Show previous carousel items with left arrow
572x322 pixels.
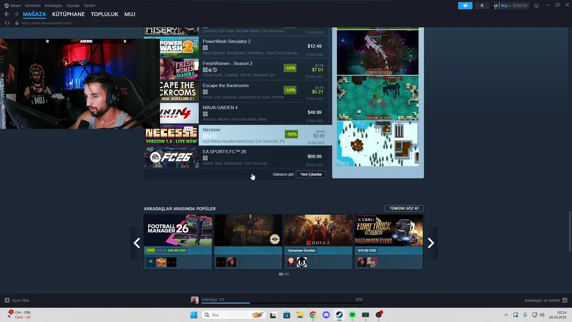pos(137,243)
